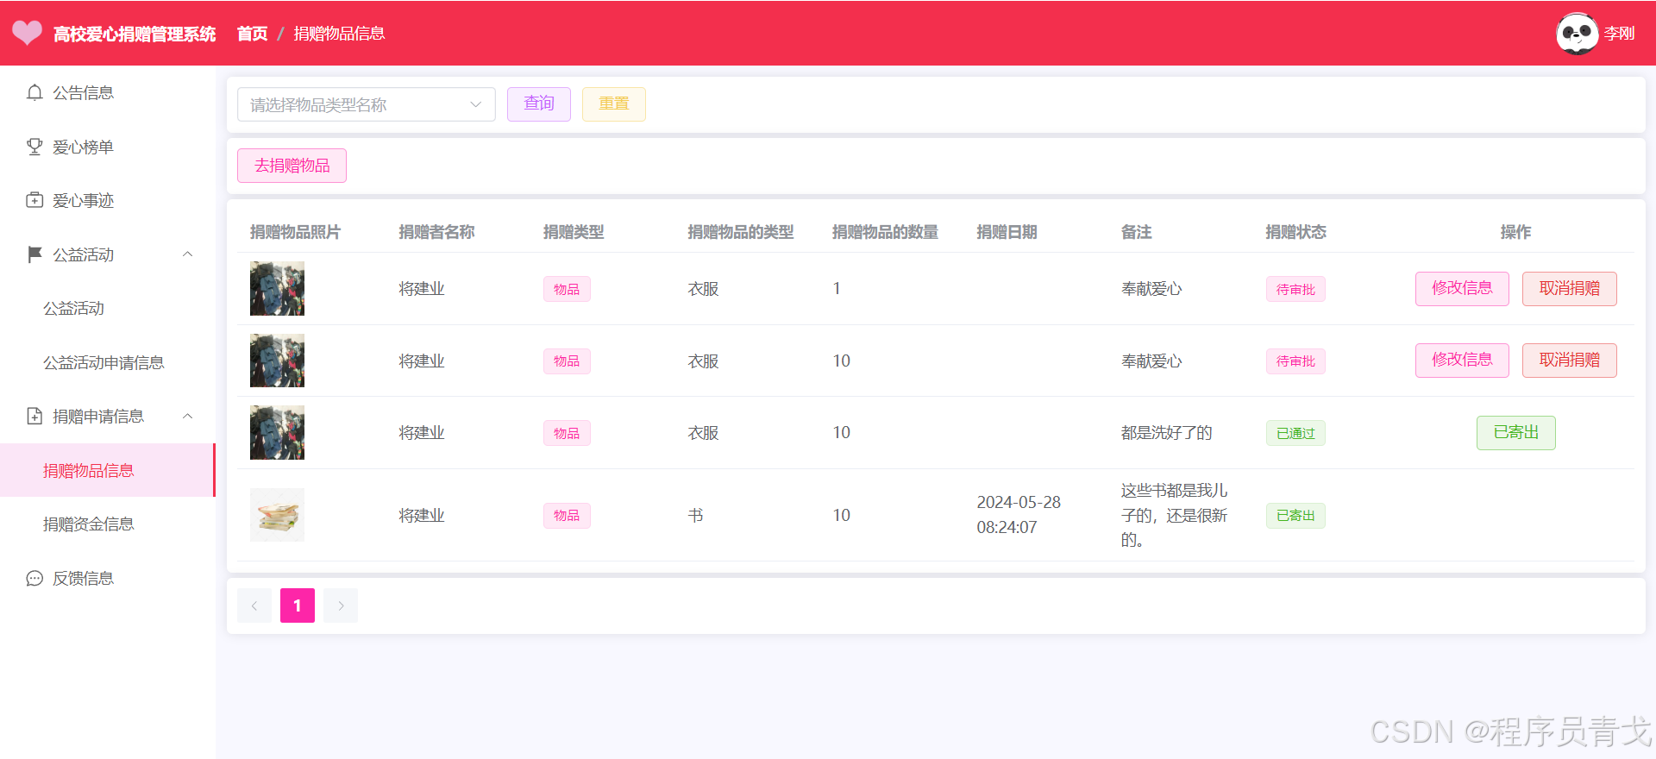Click the 捐赠物品的数量 column header

pos(885,231)
